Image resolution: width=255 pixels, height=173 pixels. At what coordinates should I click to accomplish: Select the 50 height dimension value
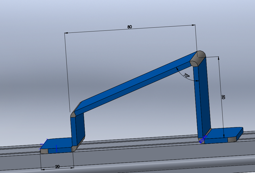223,97
